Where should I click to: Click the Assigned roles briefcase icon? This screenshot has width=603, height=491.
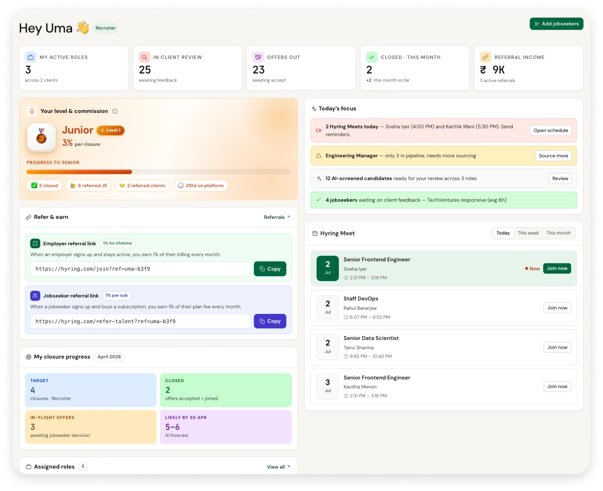[29, 467]
